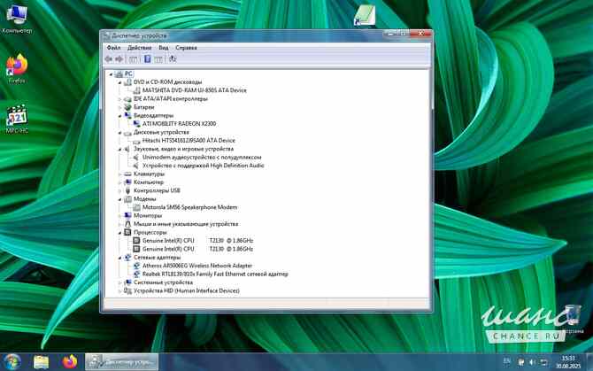Collapse the PC root node
The width and height of the screenshot is (593, 371).
point(111,74)
